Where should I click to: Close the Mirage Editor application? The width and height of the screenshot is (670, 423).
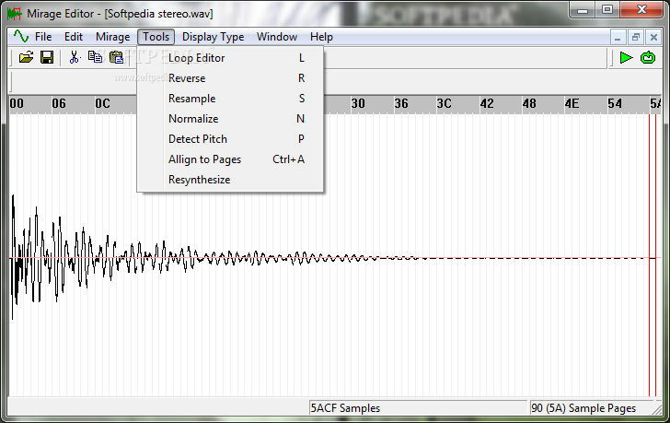641,10
